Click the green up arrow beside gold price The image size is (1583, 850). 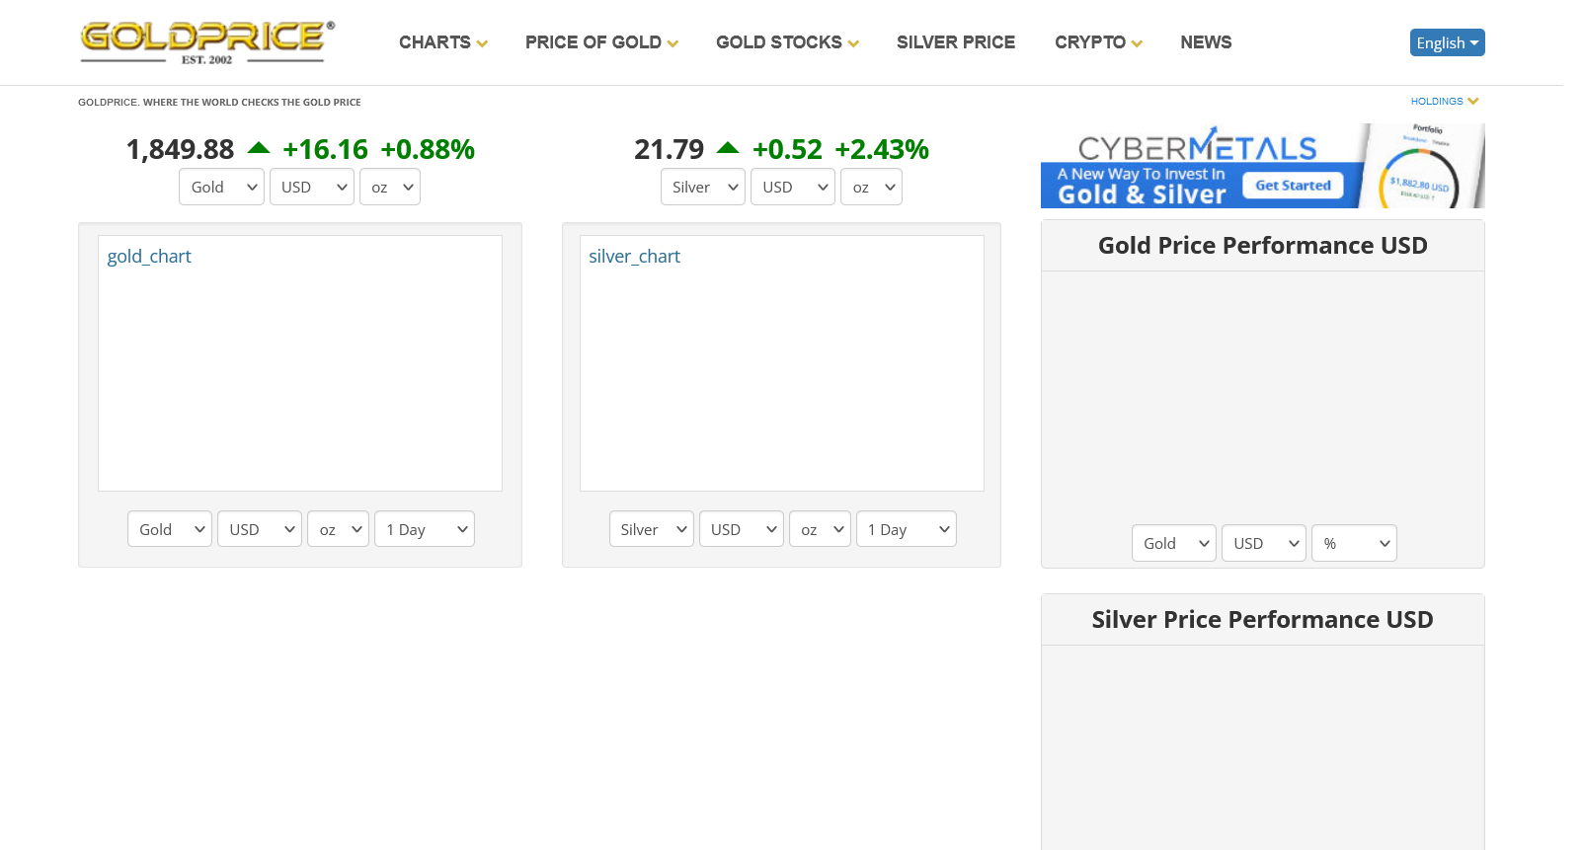259,148
